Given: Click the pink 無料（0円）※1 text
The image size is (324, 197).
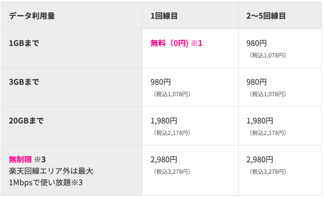Looking at the screenshot, I should click(x=176, y=43).
